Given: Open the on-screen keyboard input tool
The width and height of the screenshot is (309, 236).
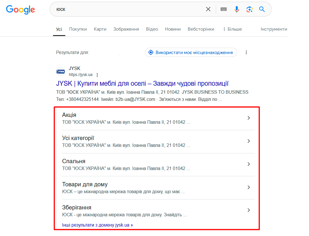Looking at the screenshot, I should pyautogui.click(x=223, y=9).
